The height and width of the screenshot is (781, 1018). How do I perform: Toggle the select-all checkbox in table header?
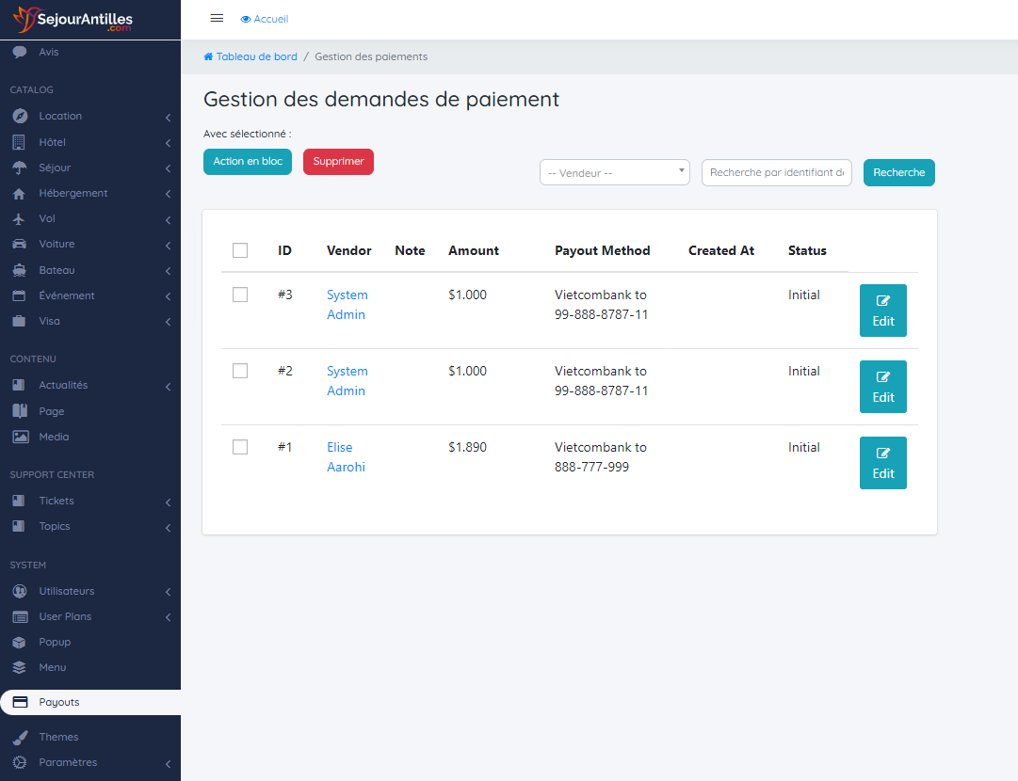click(x=240, y=250)
